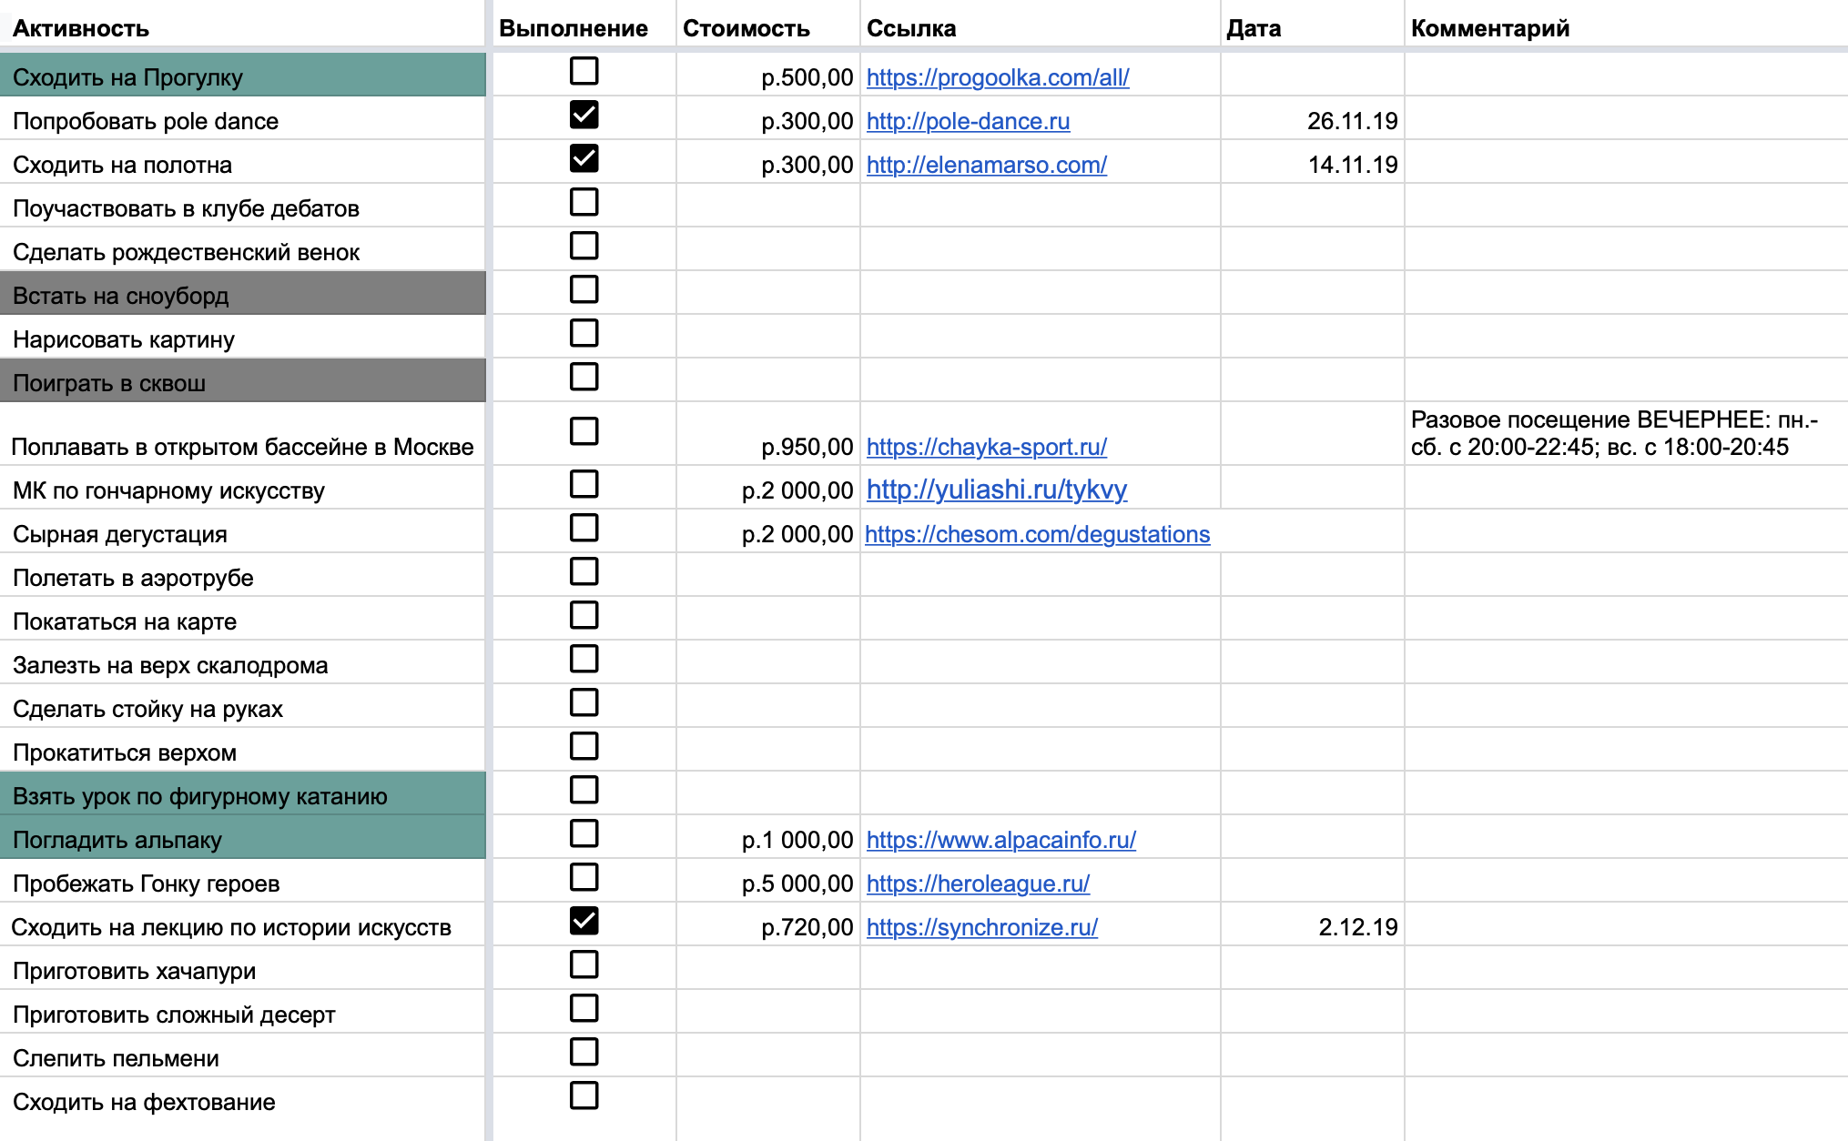This screenshot has width=1848, height=1141.
Task: Check the Поиграть в сквош box
Action: click(584, 377)
